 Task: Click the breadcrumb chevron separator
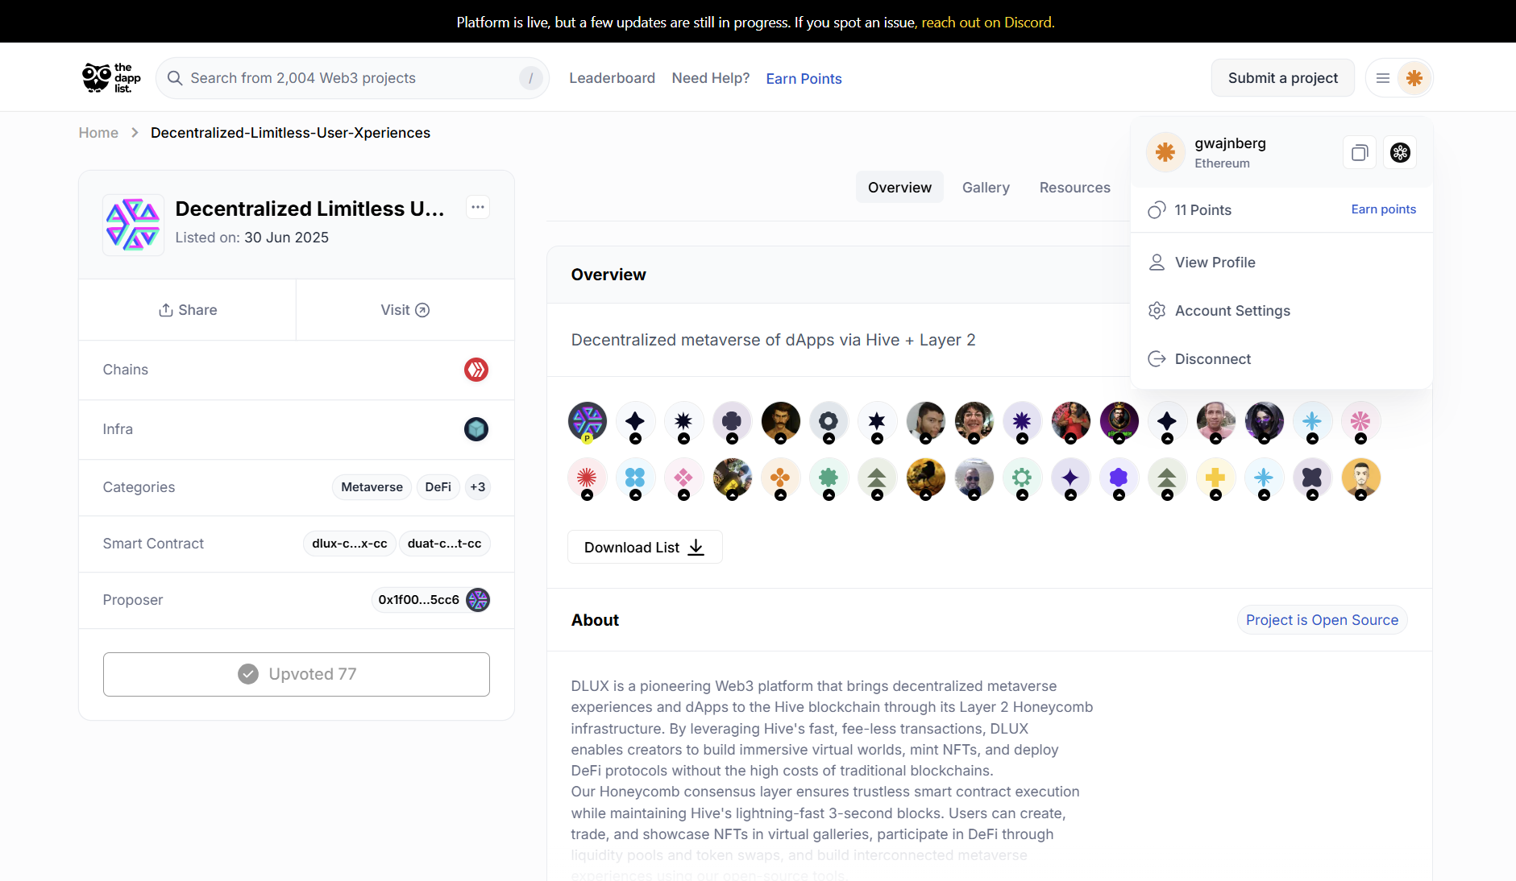pyautogui.click(x=135, y=133)
